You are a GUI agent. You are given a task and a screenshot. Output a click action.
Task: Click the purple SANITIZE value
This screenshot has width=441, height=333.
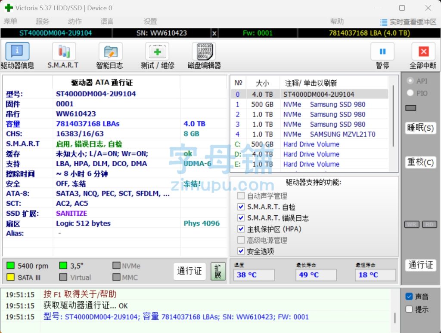tap(71, 214)
